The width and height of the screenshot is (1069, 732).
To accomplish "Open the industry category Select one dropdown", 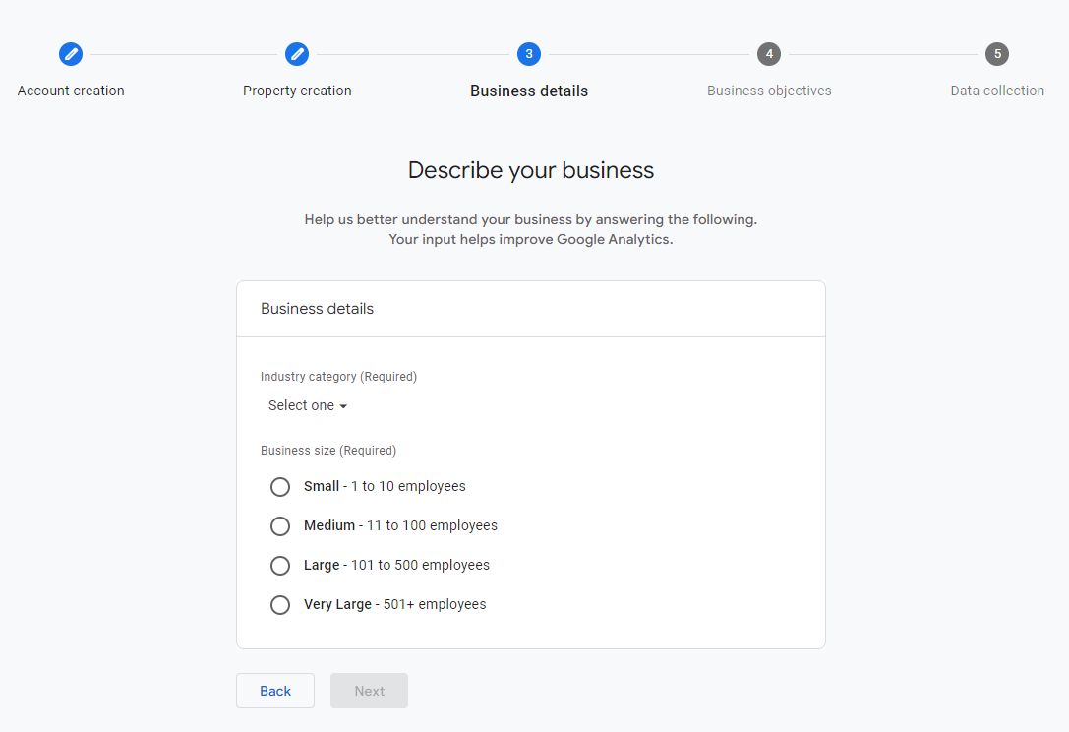I will click(300, 405).
